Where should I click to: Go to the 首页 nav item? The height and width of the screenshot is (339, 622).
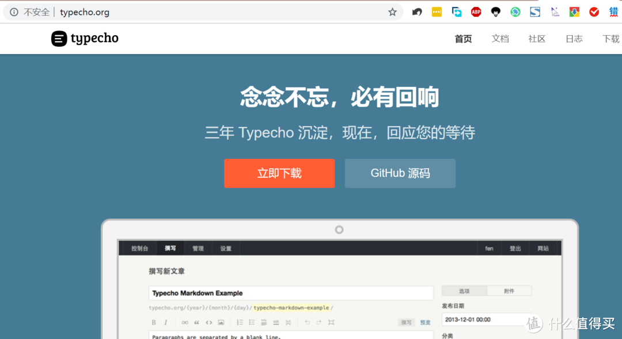(463, 39)
